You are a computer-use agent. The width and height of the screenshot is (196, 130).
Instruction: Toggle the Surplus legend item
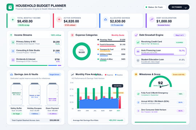pos(119,75)
